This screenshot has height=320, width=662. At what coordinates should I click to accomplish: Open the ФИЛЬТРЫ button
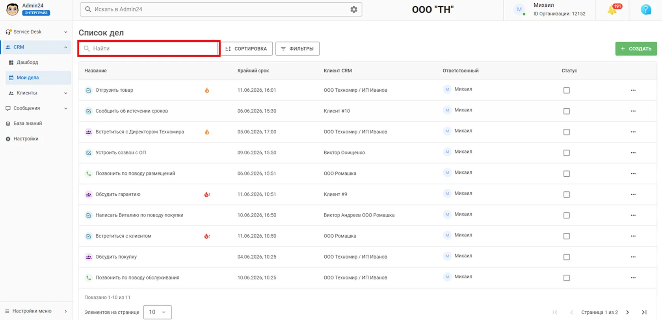click(298, 49)
